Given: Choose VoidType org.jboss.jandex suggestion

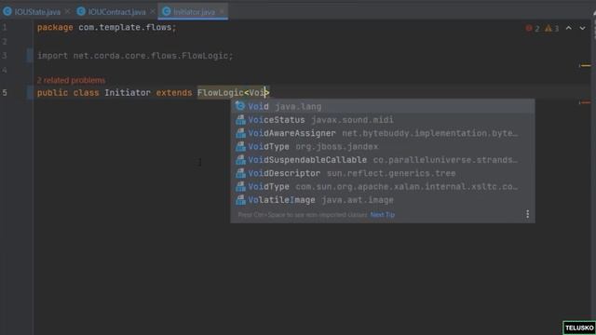Looking at the screenshot, I should (x=383, y=147).
